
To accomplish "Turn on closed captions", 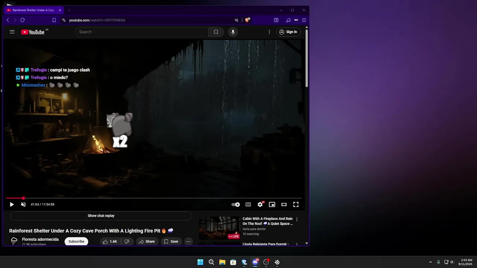I will coord(248,204).
